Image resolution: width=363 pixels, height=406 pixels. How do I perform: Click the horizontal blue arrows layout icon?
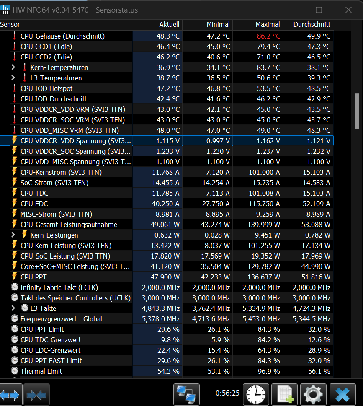[10, 394]
